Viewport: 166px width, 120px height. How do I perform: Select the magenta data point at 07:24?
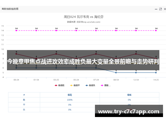tap(96, 30)
